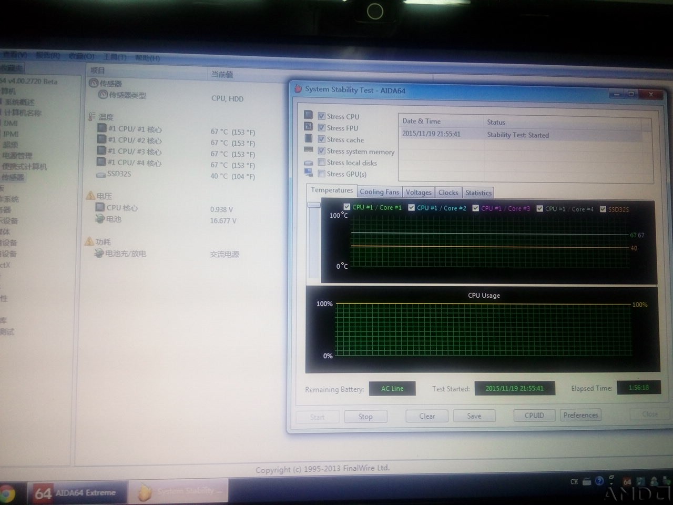The width and height of the screenshot is (673, 505).
Task: Click the warning icon next to 电压
Action: (x=90, y=196)
